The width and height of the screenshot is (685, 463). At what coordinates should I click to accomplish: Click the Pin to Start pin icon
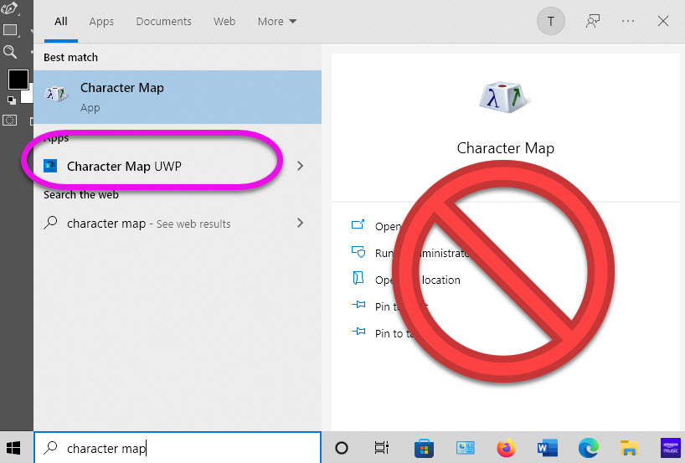358,305
